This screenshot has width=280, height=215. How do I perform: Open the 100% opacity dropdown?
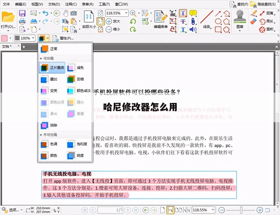[x=33, y=38]
